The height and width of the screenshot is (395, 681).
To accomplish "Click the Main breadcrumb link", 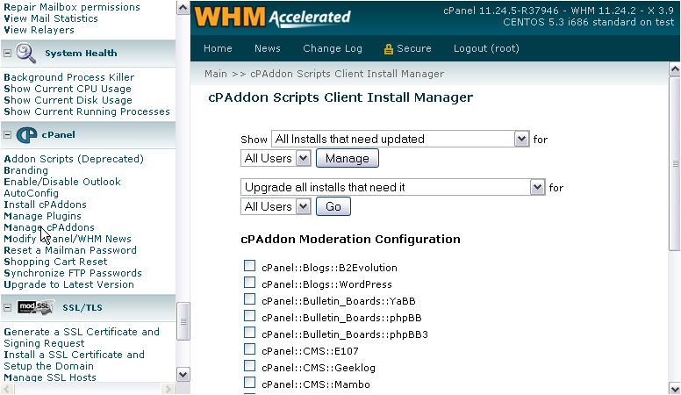I will click(x=216, y=74).
